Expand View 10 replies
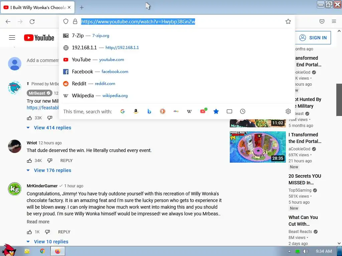 tap(47, 242)
